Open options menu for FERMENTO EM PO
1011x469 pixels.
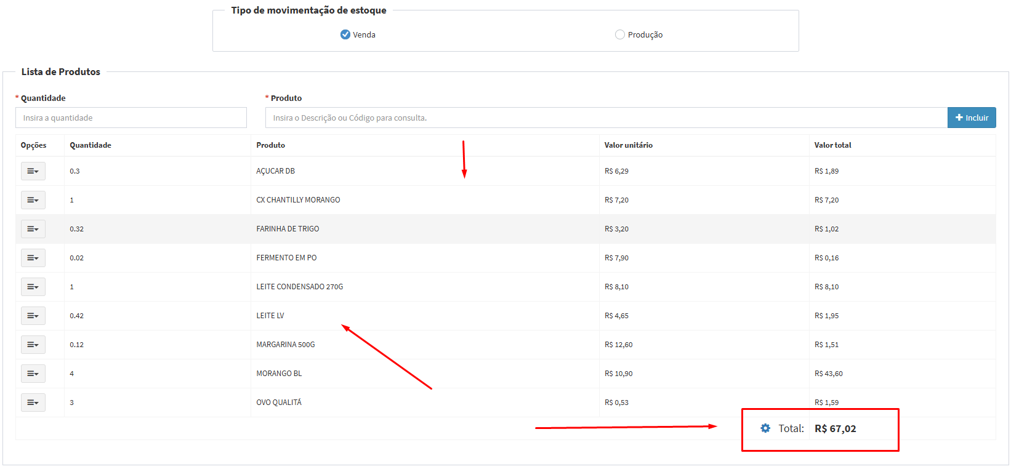pos(33,258)
